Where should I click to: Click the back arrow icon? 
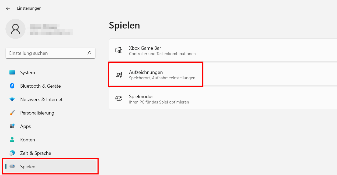pyautogui.click(x=8, y=8)
